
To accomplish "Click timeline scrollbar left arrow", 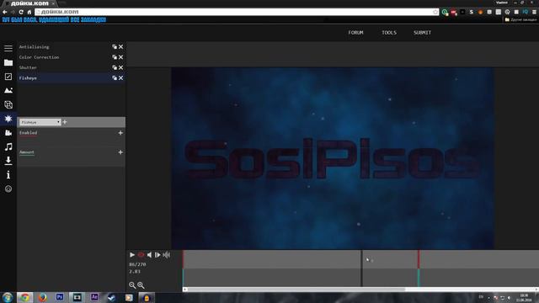I will pyautogui.click(x=184, y=290).
